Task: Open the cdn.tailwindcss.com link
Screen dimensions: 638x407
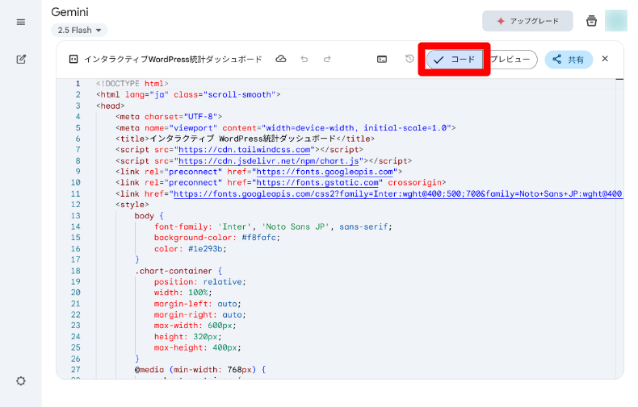Action: click(246, 150)
